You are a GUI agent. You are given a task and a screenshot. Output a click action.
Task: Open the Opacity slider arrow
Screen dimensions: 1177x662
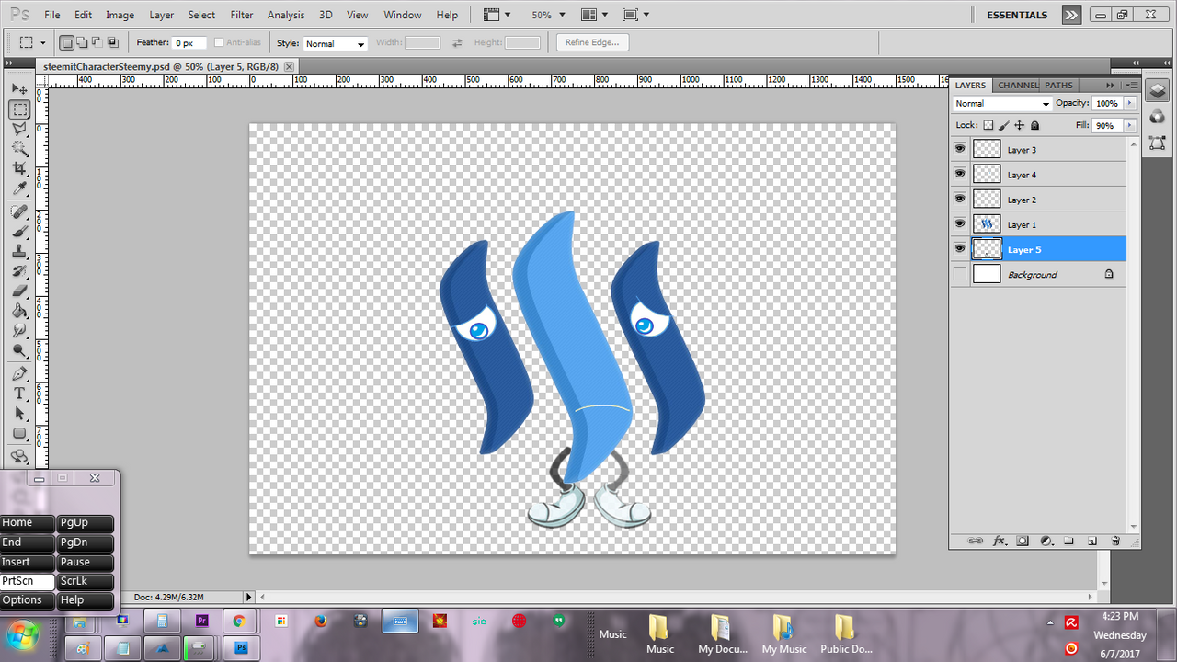tap(1131, 103)
